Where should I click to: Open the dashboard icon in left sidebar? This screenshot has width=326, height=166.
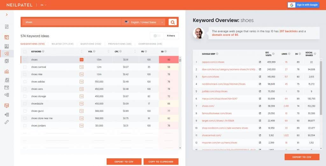(x=7, y=26)
